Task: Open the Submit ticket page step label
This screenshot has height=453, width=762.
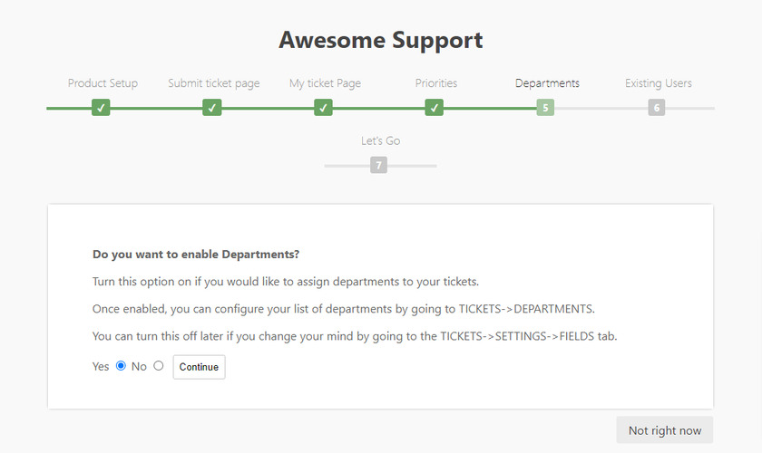Action: point(214,83)
